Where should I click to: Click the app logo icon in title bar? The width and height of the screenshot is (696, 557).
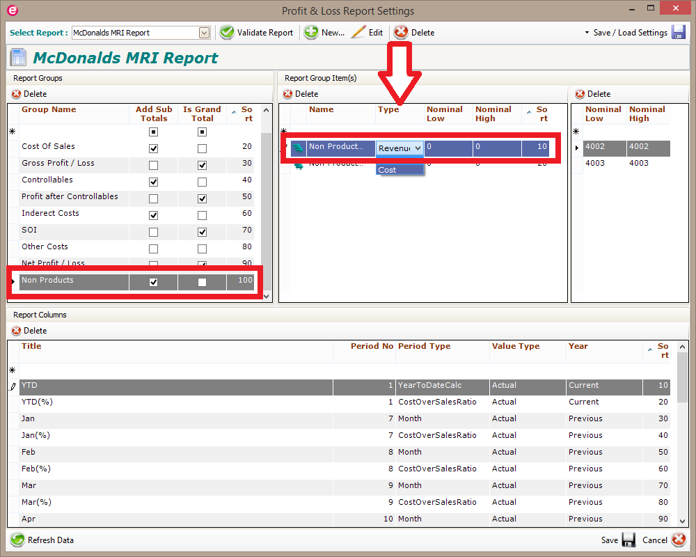pos(13,10)
